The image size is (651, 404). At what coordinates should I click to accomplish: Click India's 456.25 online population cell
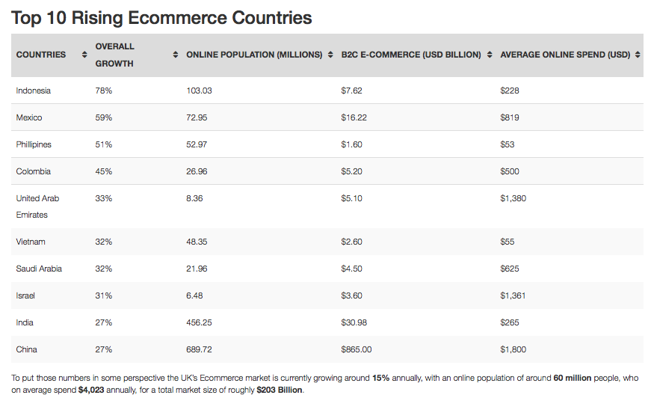(x=199, y=322)
